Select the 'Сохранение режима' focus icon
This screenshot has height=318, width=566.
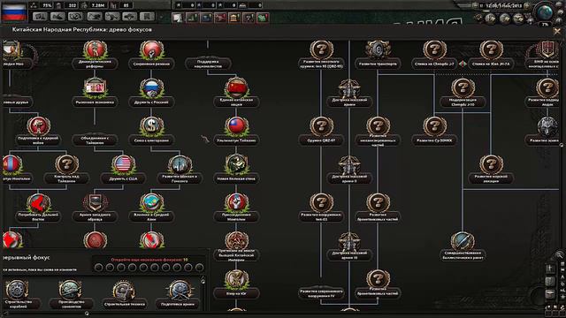[151, 50]
